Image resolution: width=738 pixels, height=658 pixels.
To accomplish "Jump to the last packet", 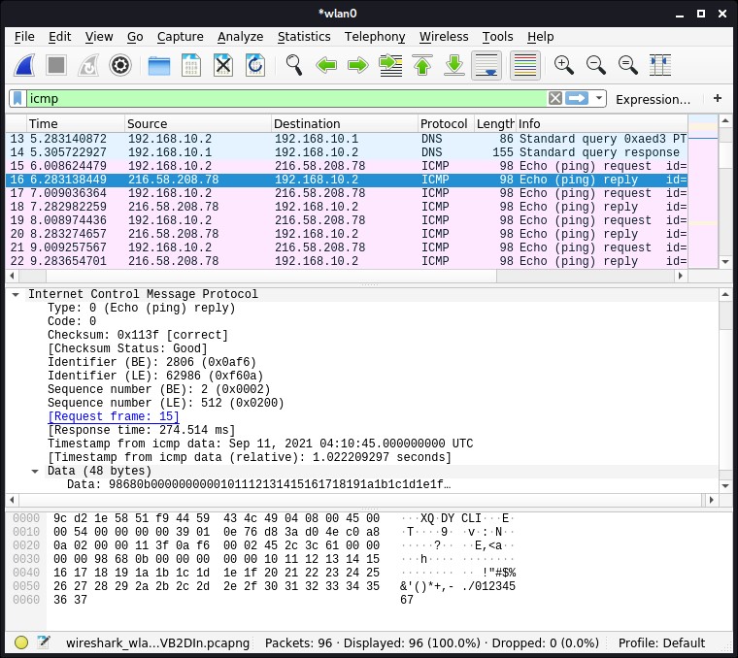I will click(454, 65).
